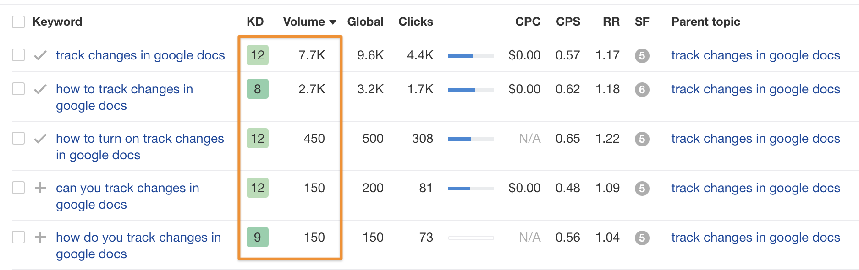Sort by Volume column dropdown arrow

[x=333, y=22]
